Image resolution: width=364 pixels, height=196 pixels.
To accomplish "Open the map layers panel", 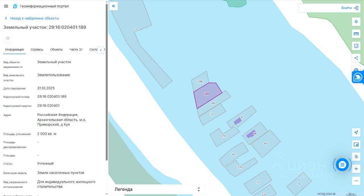I will point(356,21).
